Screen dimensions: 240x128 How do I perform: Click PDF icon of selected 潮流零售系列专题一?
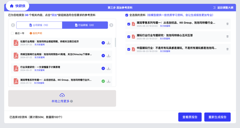point(133,24)
